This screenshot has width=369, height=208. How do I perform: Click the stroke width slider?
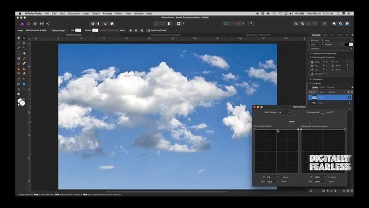(110, 31)
